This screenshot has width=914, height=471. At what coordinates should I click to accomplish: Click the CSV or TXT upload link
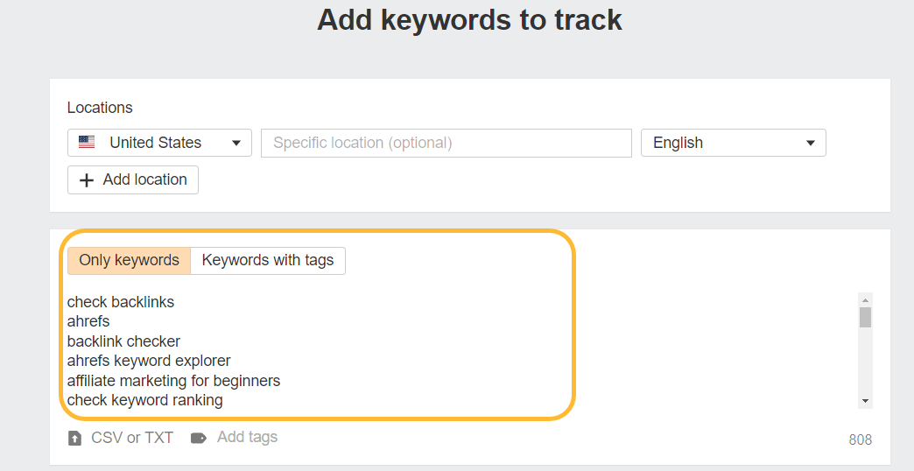pyautogui.click(x=132, y=438)
